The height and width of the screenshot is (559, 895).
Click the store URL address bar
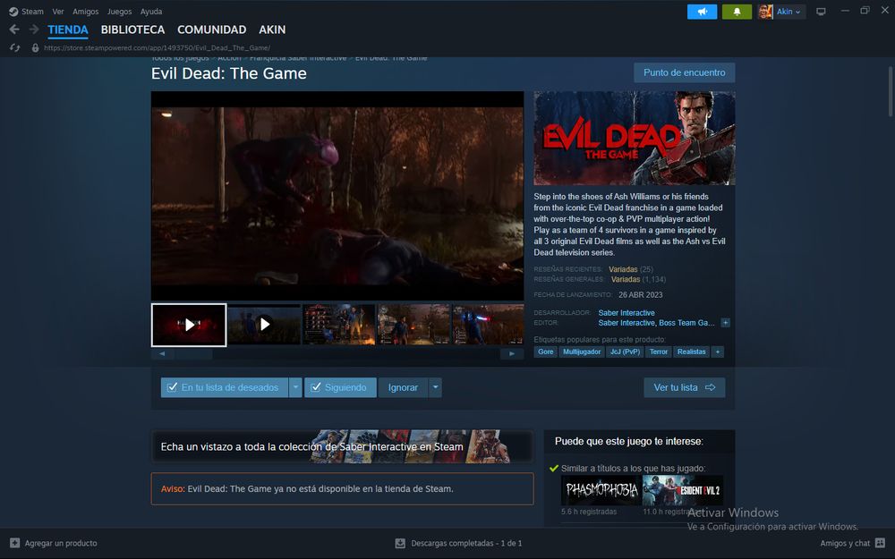(x=157, y=48)
